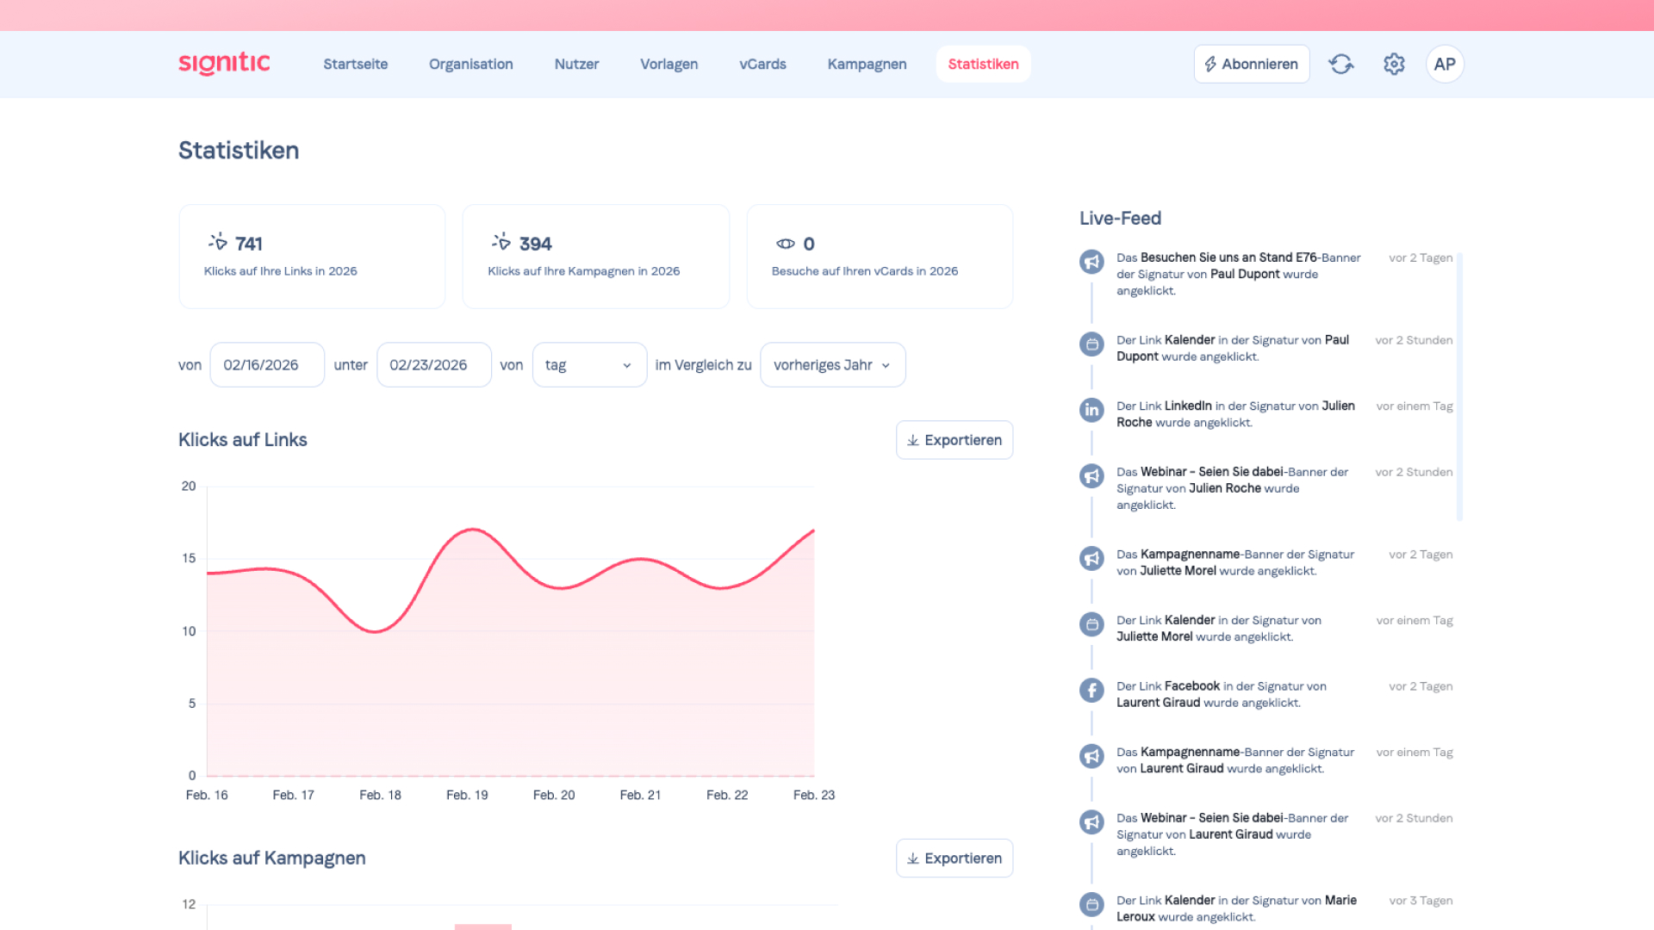Screen dimensions: 1654x930
Task: Open settings via gear icon
Action: [x=1394, y=64]
